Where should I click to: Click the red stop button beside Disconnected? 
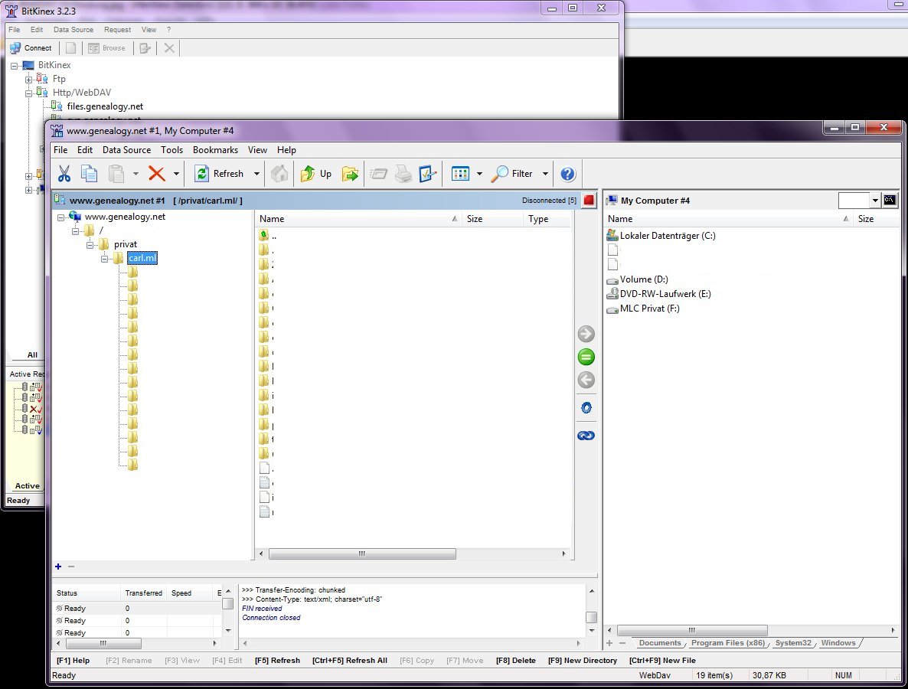589,201
